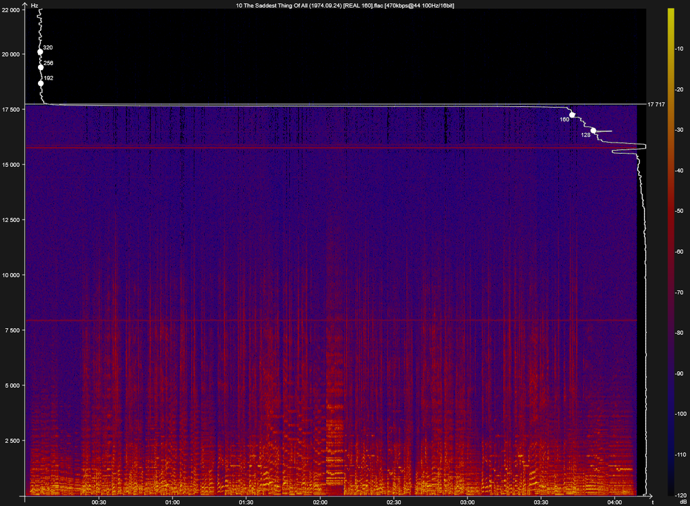The height and width of the screenshot is (506, 690).
Task: Click the -120 dB scale label
Action: [x=681, y=495]
